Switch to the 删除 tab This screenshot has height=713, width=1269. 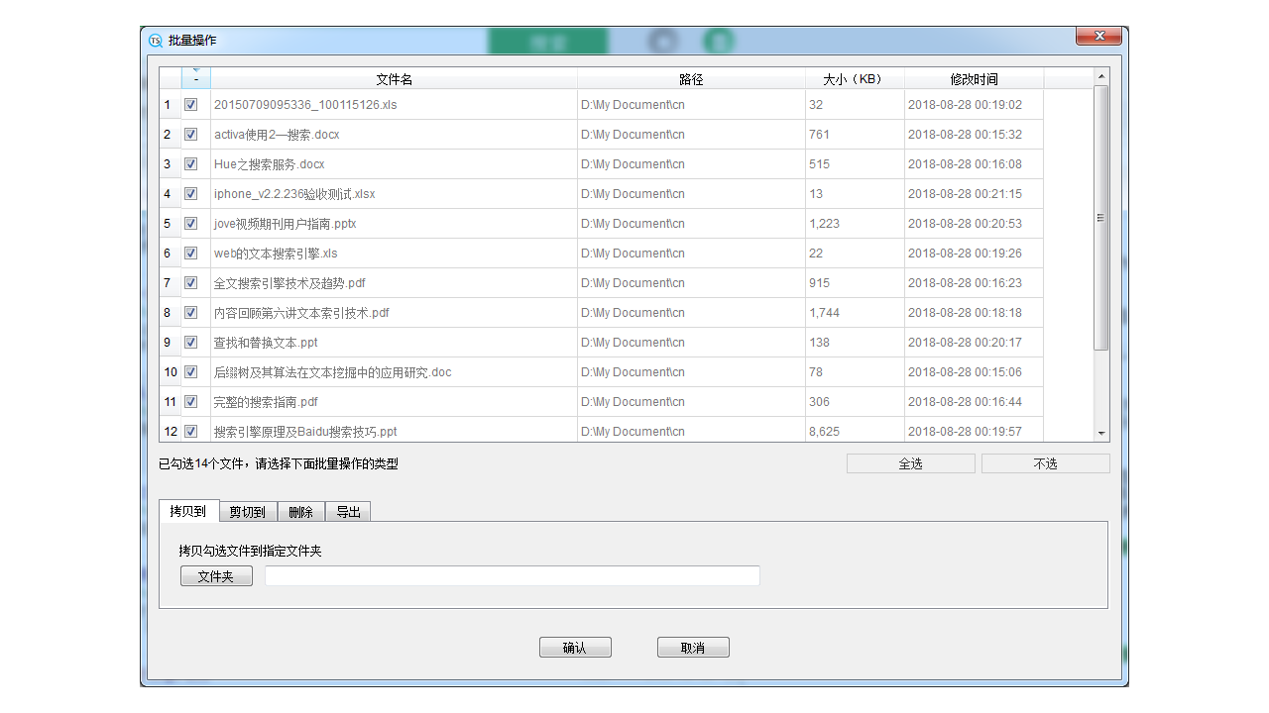pyautogui.click(x=300, y=511)
